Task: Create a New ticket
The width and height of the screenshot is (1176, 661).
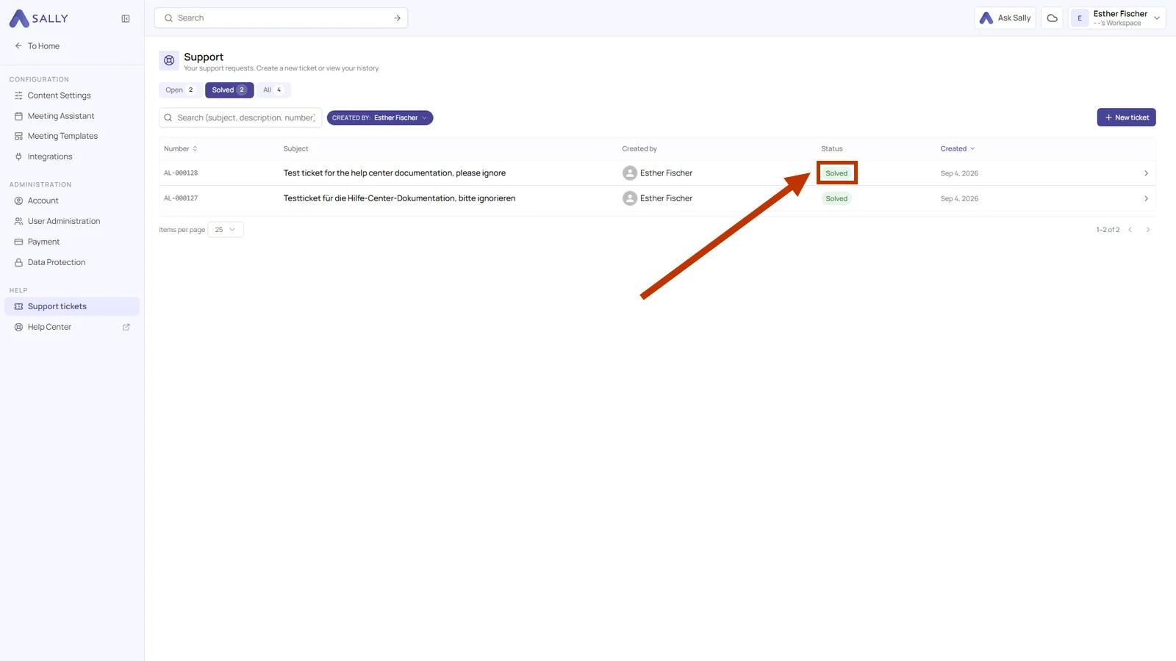Action: (x=1126, y=118)
